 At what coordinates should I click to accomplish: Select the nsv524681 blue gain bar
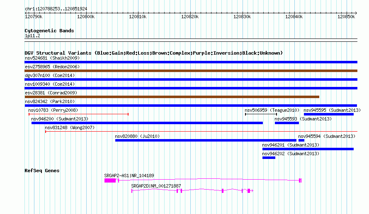(x=191, y=62)
